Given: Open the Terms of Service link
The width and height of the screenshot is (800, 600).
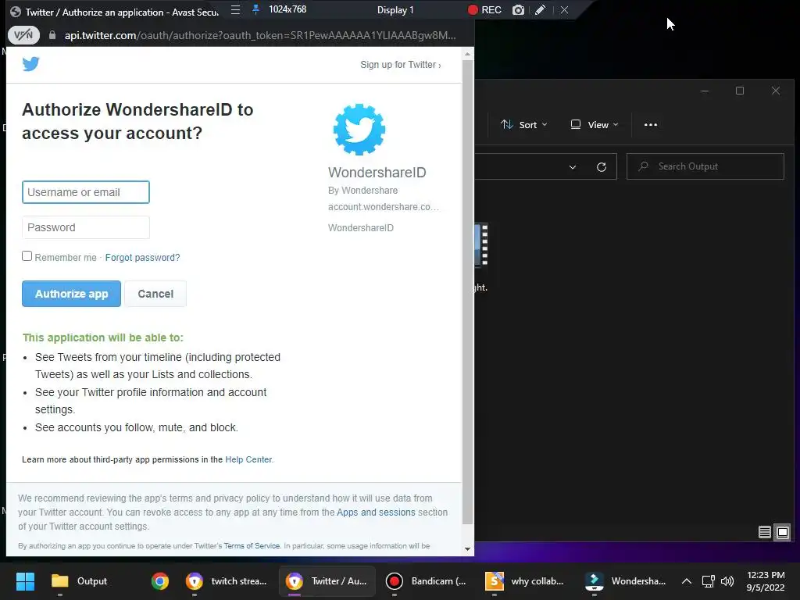Looking at the screenshot, I should tap(252, 546).
